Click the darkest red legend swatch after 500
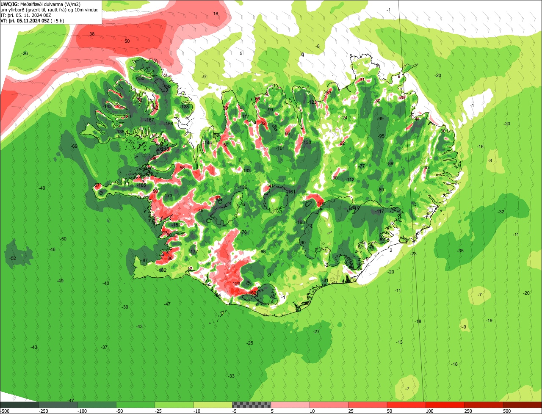 coord(523,405)
